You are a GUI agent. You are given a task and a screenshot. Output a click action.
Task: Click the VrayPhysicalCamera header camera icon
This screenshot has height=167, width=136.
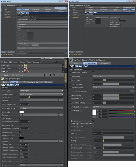coord(71,60)
